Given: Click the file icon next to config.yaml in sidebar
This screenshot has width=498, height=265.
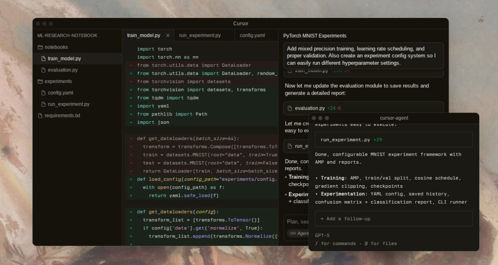Looking at the screenshot, I should 44,93.
